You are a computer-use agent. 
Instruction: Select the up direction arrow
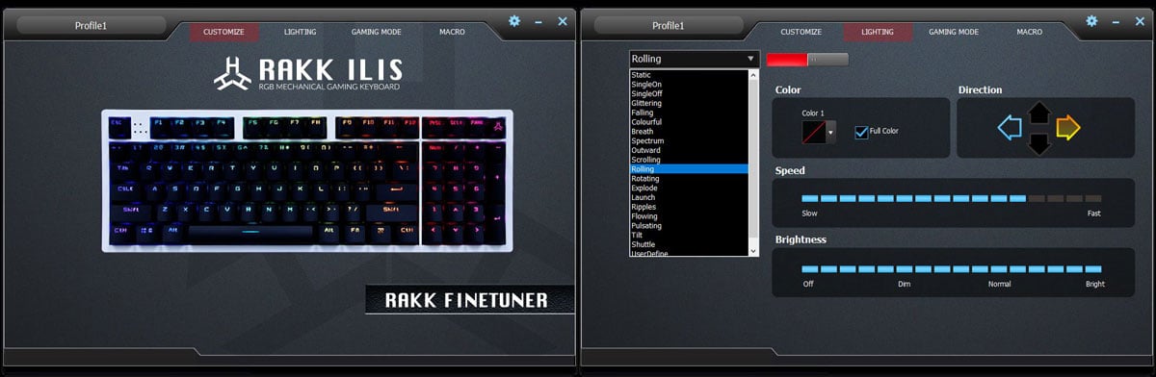click(x=1038, y=112)
